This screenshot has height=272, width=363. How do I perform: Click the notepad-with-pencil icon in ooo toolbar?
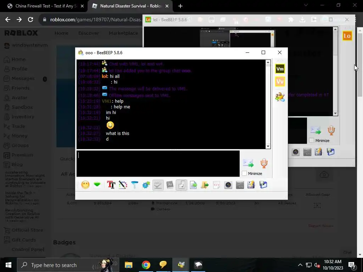click(251, 185)
